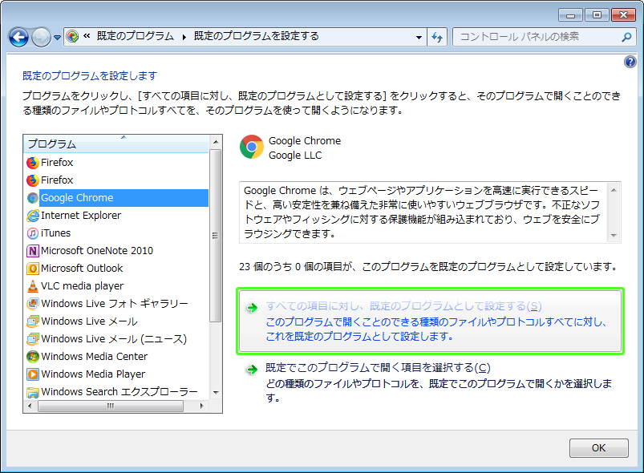Click the Microsoft OneNote 2010 icon
The height and width of the screenshot is (473, 644).
pos(32,251)
